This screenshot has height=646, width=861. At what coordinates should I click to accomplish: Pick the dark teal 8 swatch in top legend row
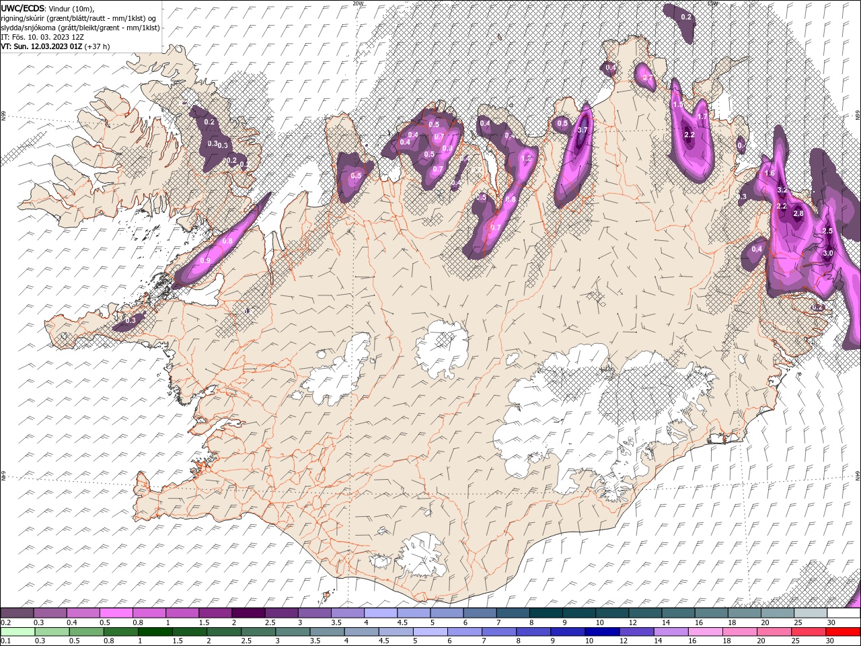click(546, 613)
